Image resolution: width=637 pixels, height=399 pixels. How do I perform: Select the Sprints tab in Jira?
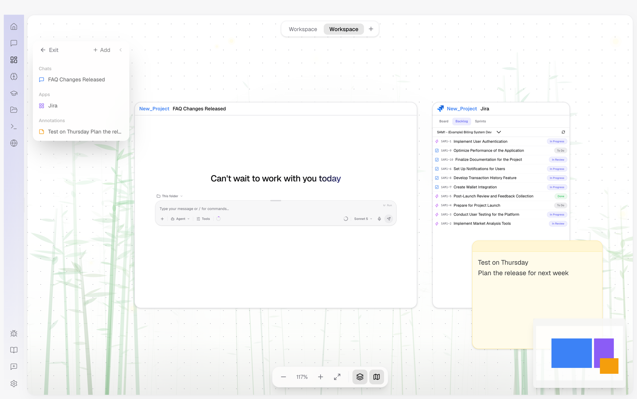480,121
